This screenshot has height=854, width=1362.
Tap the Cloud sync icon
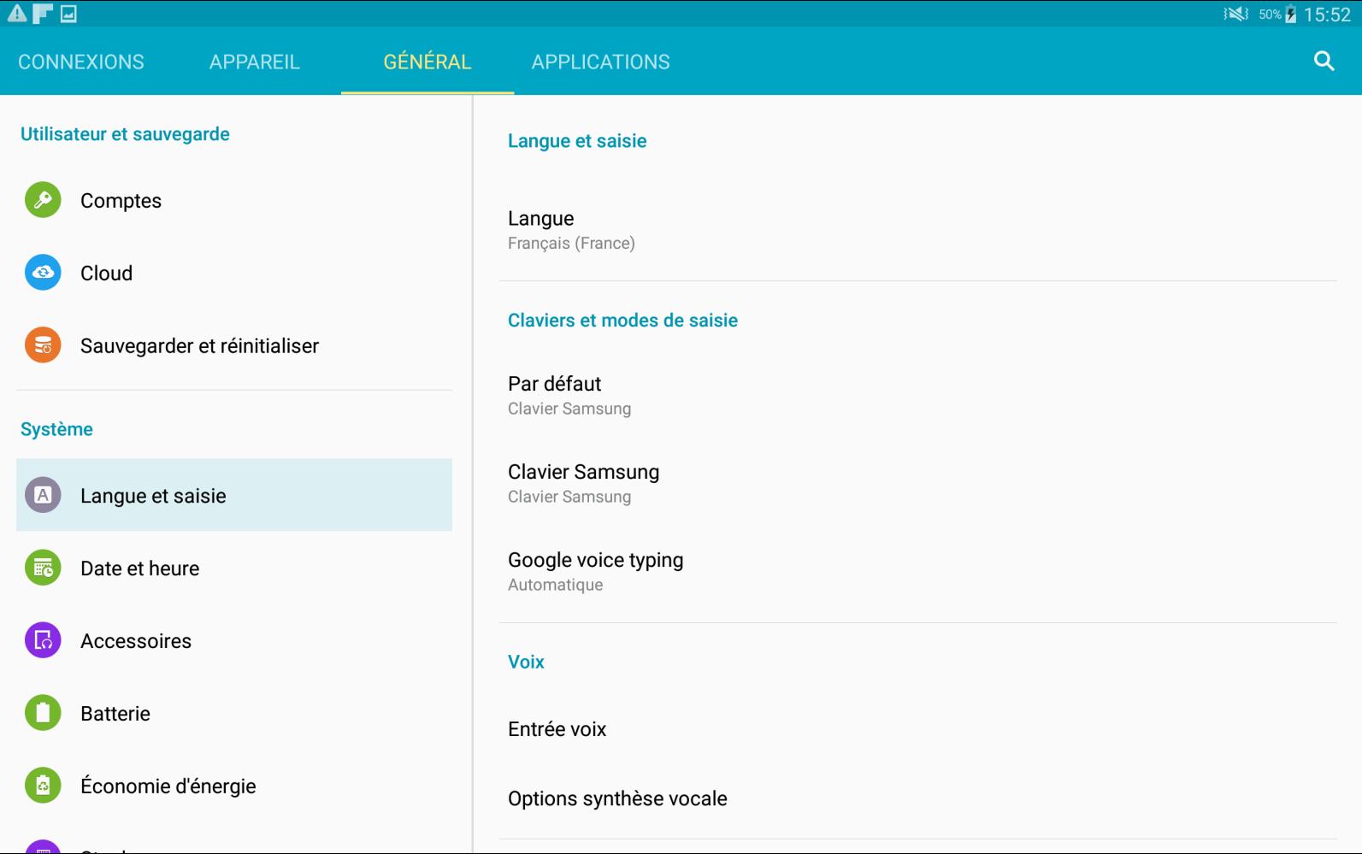[43, 273]
